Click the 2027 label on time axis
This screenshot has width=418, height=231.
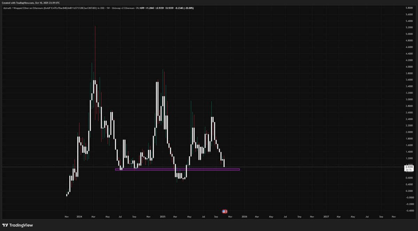pyautogui.click(x=326, y=217)
